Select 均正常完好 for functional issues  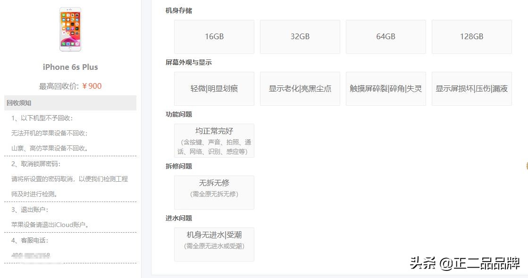[214, 140]
